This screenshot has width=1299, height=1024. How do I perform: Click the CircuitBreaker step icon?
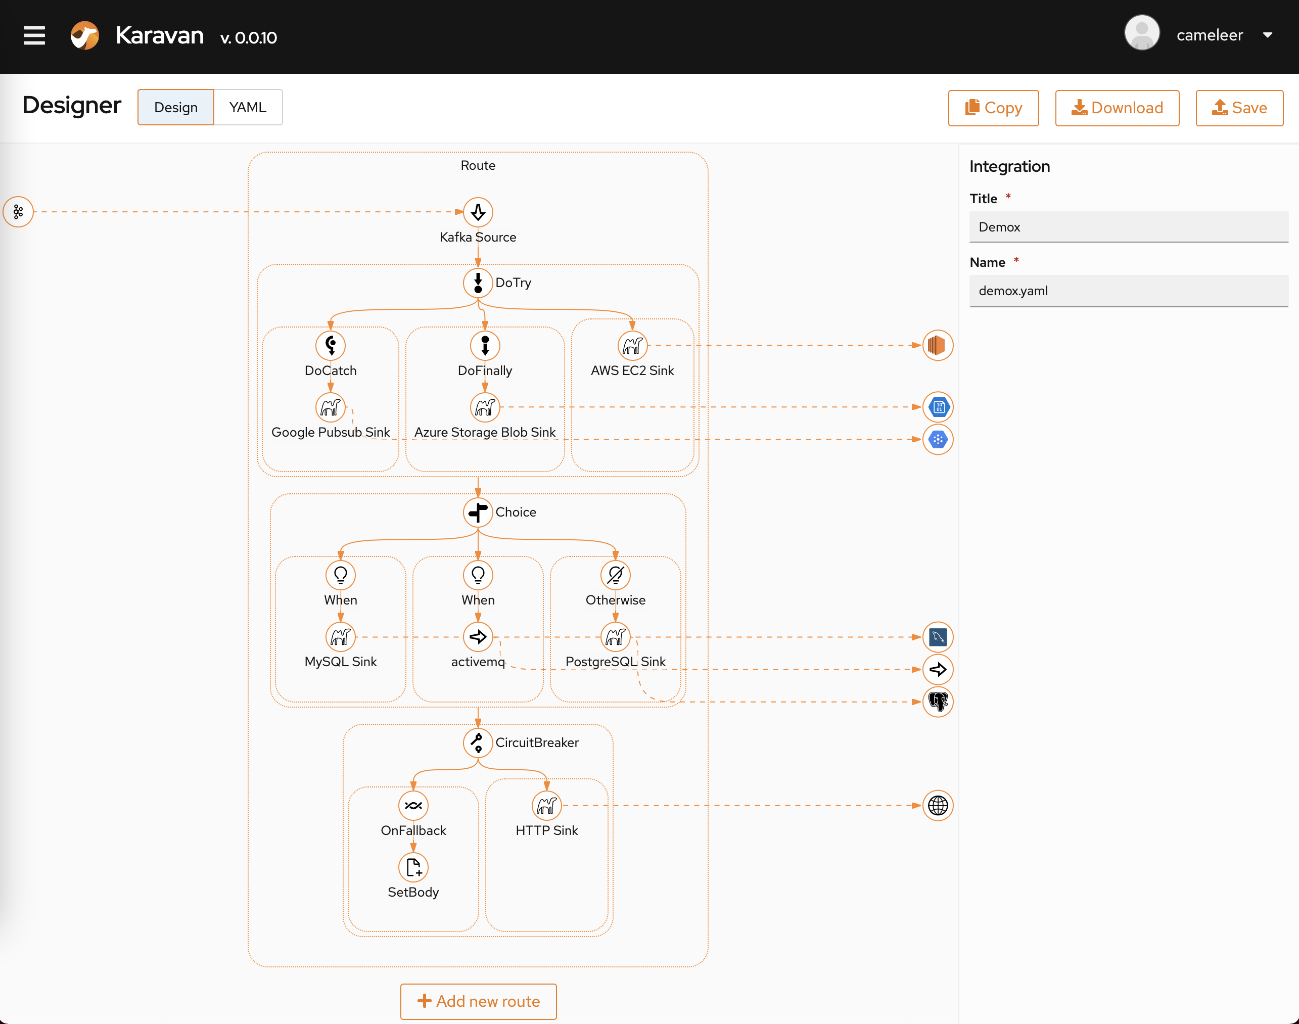pyautogui.click(x=478, y=742)
